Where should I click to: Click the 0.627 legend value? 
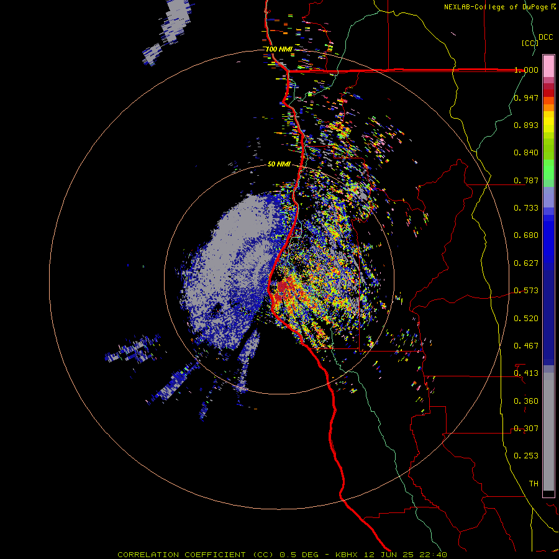click(x=526, y=263)
